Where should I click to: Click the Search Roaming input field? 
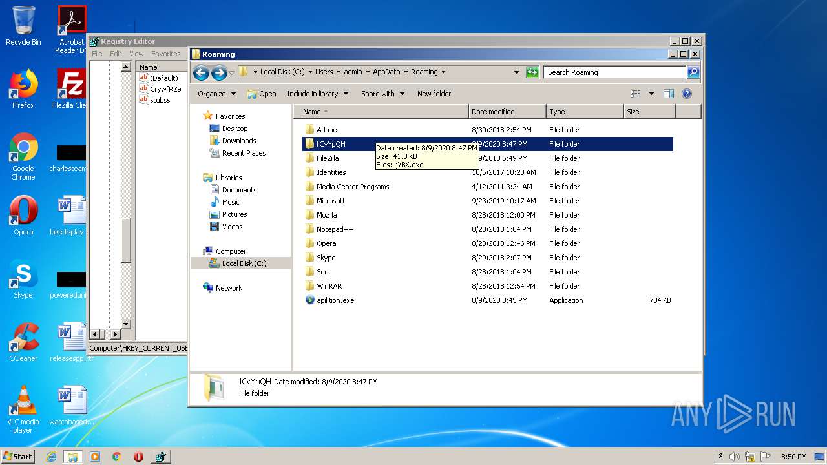click(x=615, y=72)
